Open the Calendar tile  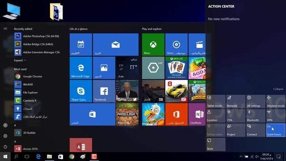pos(81,45)
